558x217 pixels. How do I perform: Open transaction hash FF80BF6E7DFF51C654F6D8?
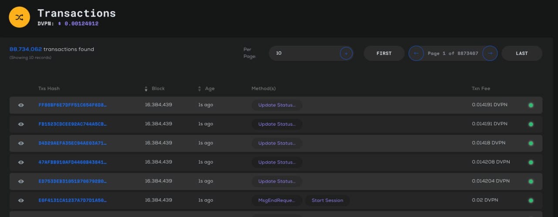tap(72, 105)
